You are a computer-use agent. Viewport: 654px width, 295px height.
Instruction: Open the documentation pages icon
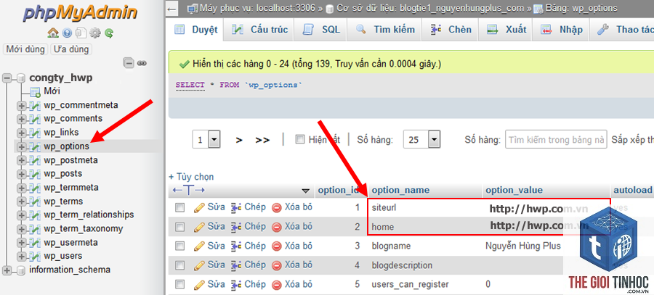tap(81, 33)
